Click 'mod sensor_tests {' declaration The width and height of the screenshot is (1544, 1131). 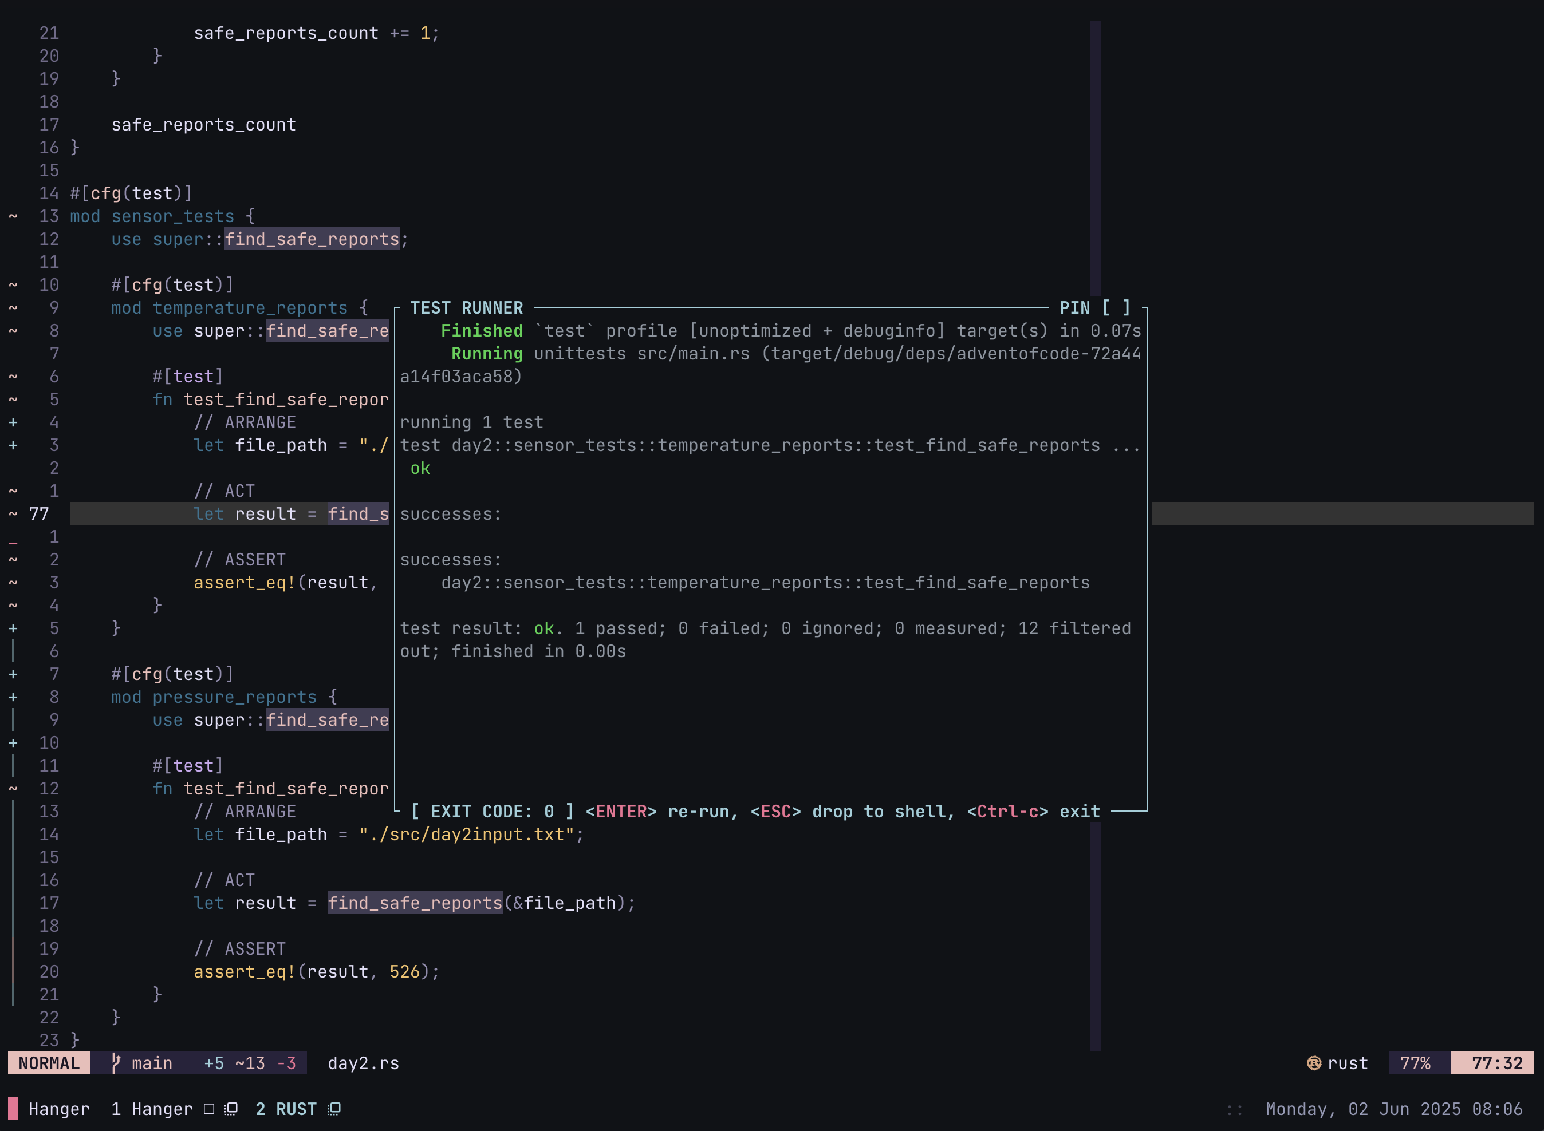(162, 216)
